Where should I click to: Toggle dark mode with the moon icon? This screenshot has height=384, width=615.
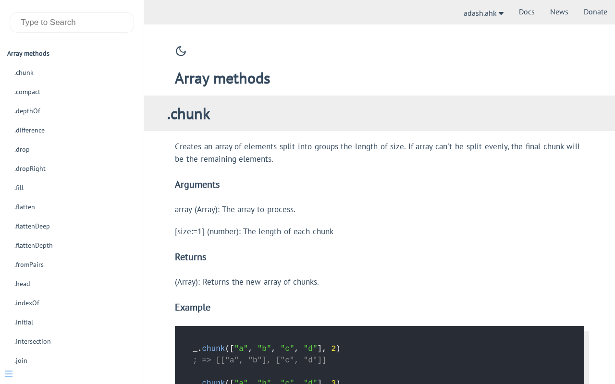click(181, 51)
